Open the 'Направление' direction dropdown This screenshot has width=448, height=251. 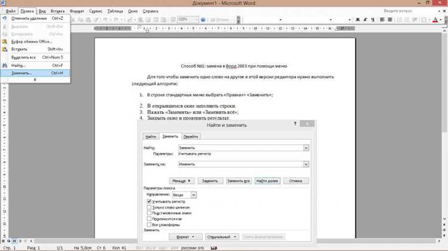tap(194, 195)
